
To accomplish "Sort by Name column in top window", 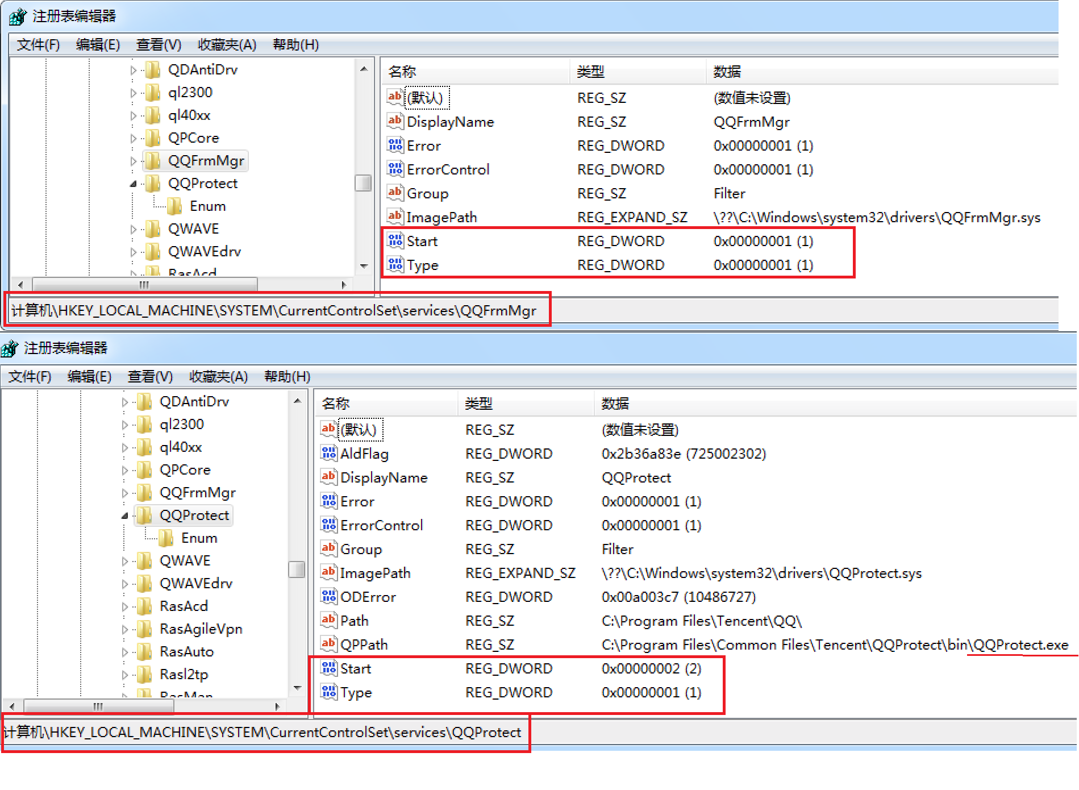I will (476, 72).
